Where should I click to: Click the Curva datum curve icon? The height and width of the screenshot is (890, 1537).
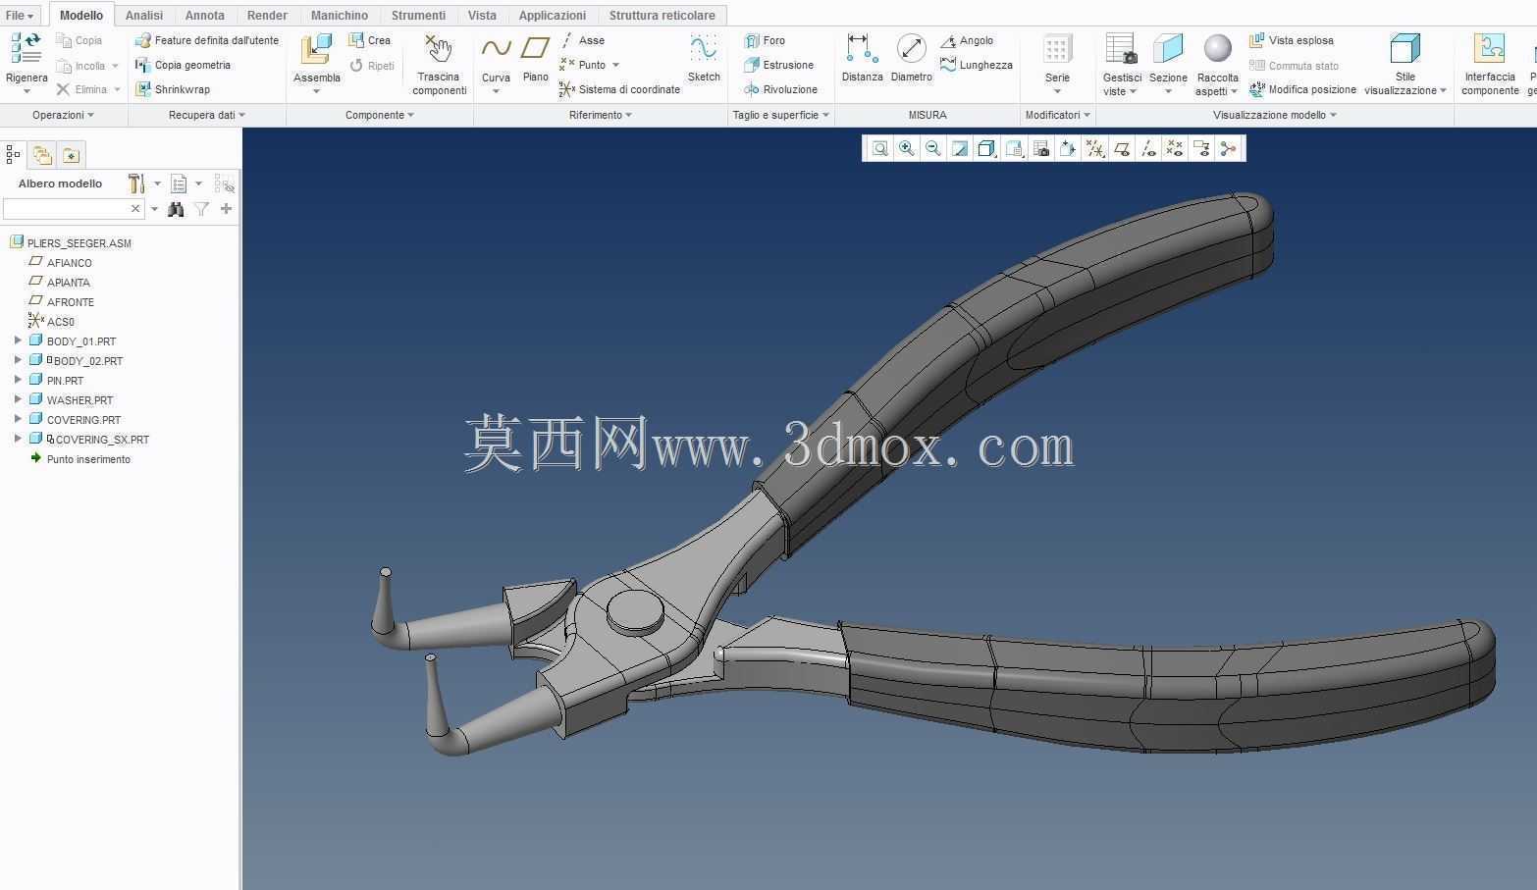point(496,48)
